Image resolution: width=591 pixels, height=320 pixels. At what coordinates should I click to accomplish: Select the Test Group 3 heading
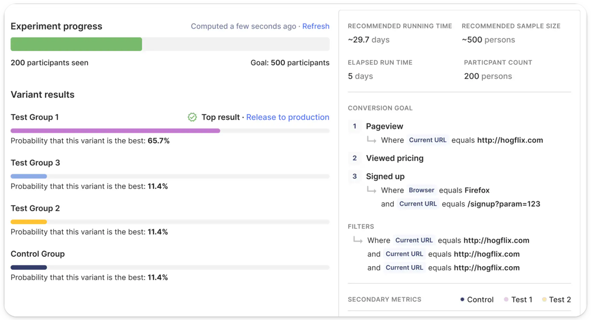35,163
